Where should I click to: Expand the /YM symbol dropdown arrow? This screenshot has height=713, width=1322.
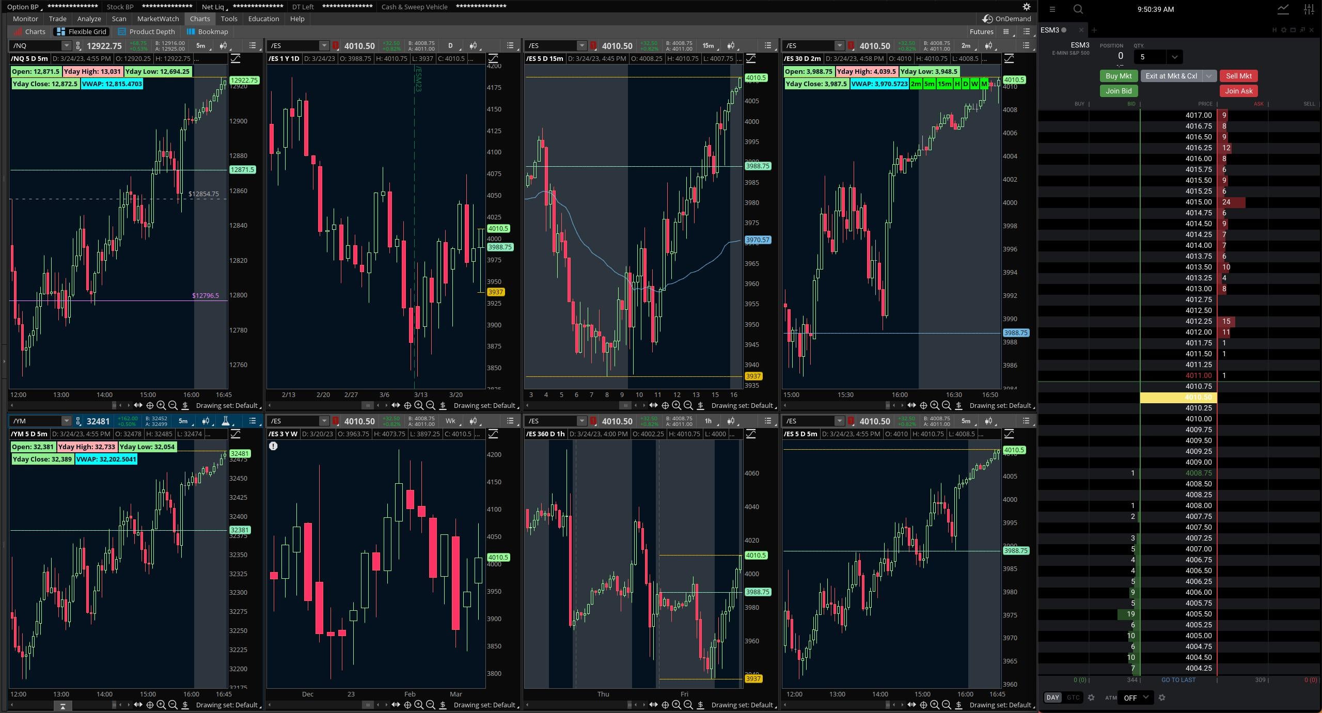[66, 421]
